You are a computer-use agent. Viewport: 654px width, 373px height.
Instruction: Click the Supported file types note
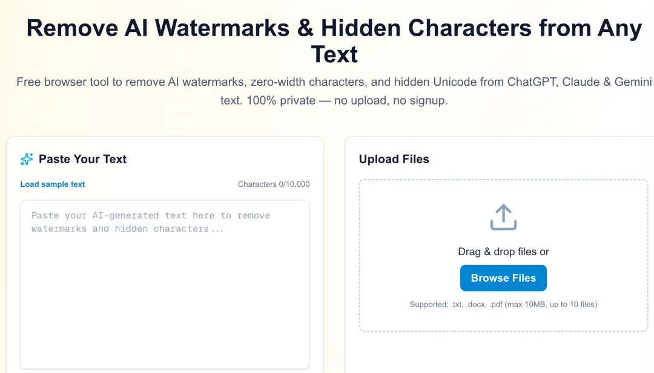coord(503,304)
